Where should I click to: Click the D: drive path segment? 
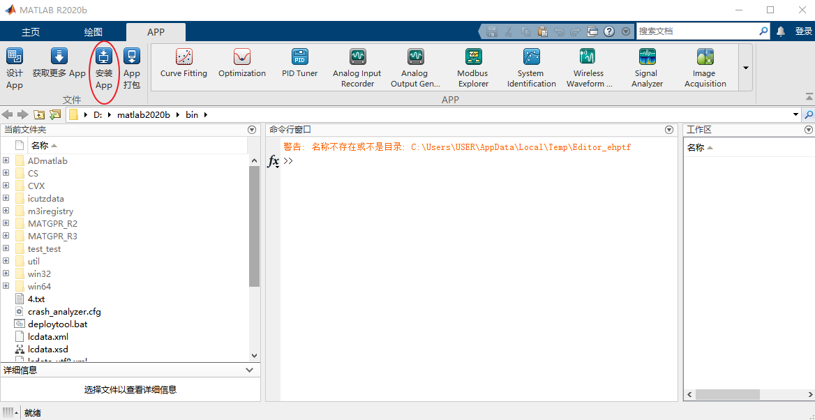(x=98, y=115)
